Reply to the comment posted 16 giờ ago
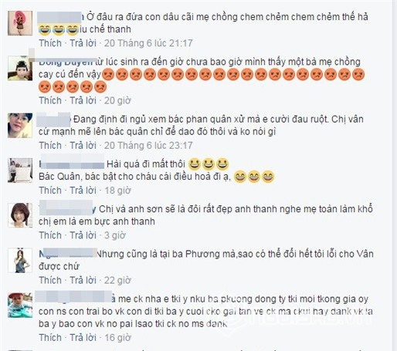 click(x=83, y=337)
